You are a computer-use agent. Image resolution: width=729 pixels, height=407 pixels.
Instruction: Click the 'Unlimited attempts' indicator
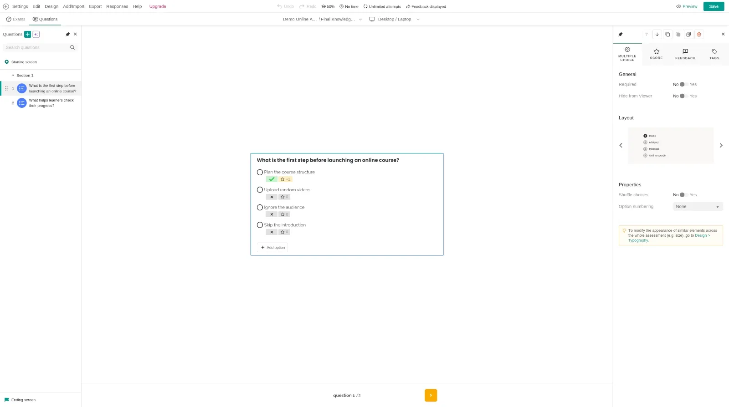point(382,6)
